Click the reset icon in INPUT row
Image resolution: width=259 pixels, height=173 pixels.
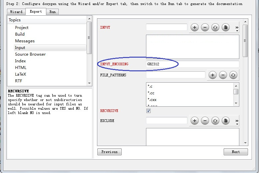pos(215,28)
